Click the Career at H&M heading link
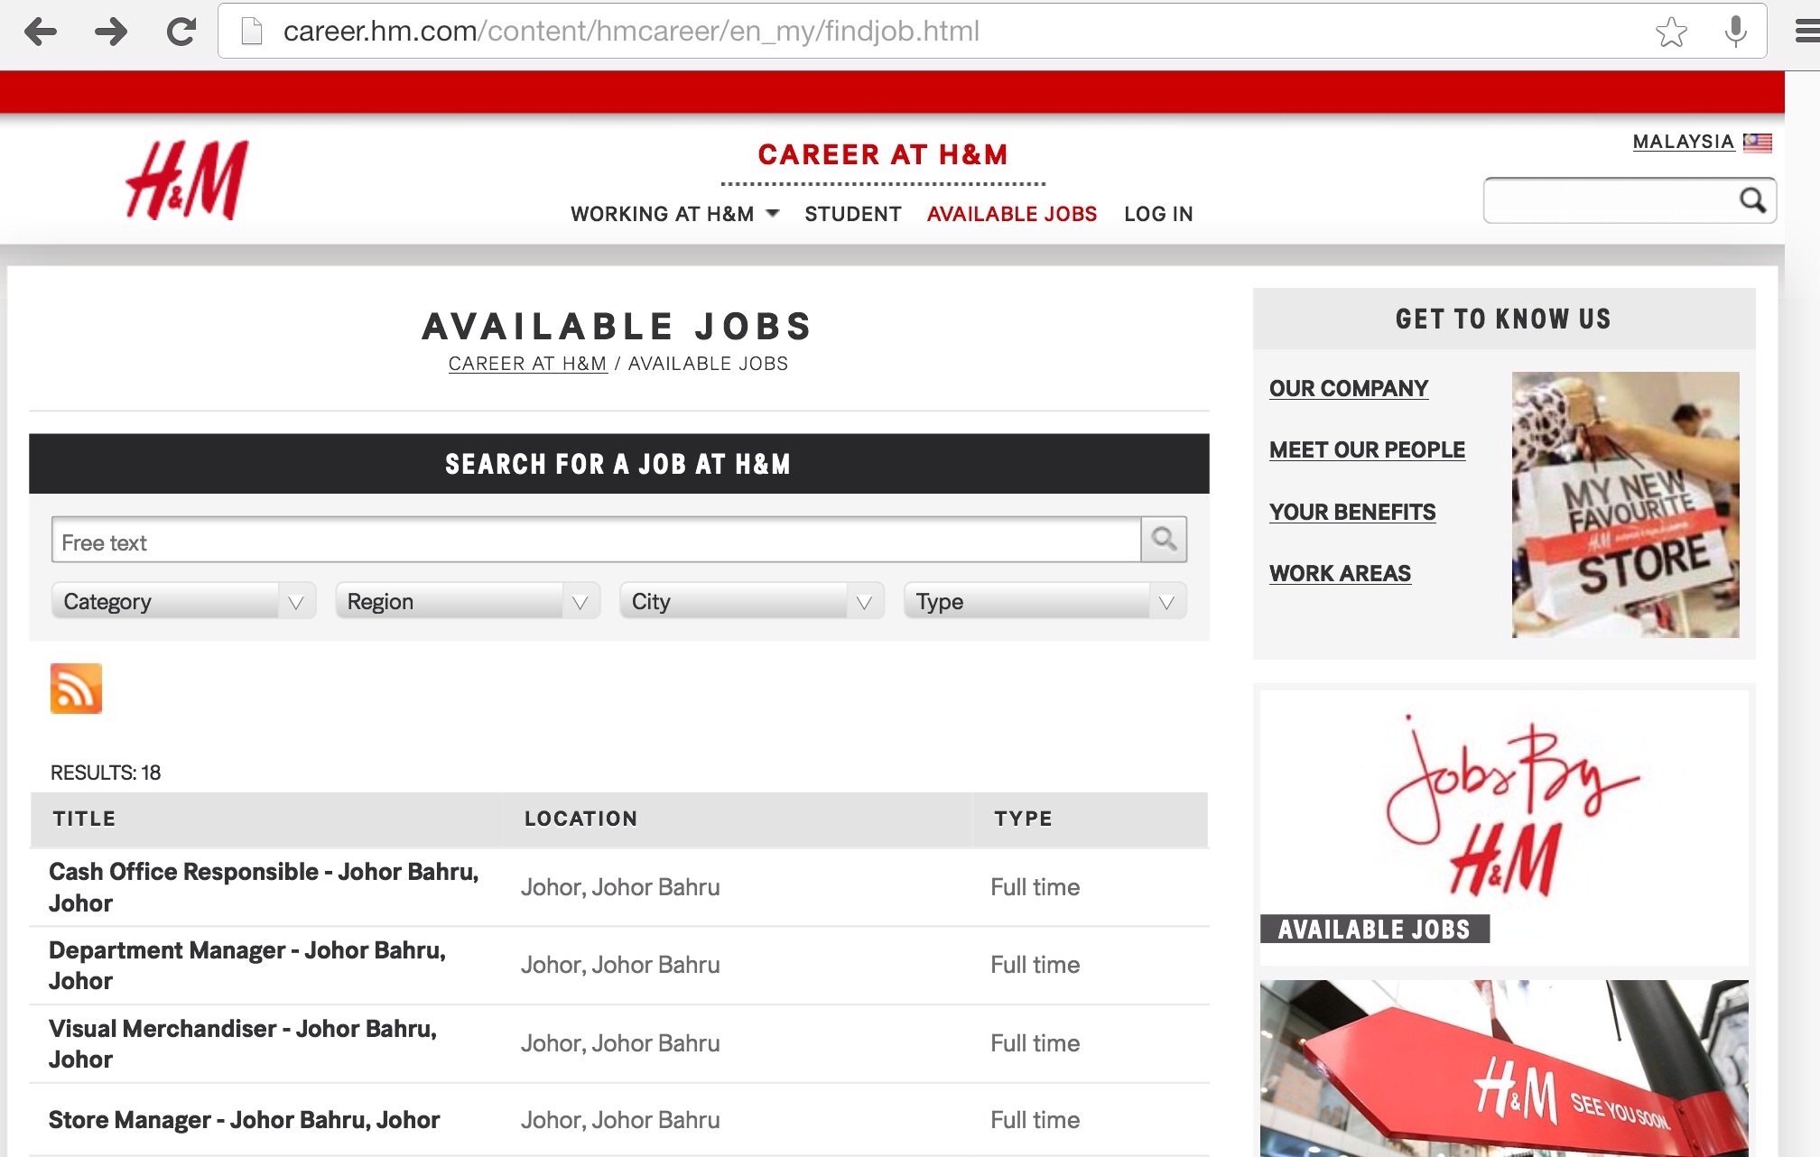This screenshot has height=1157, width=1820. click(883, 154)
